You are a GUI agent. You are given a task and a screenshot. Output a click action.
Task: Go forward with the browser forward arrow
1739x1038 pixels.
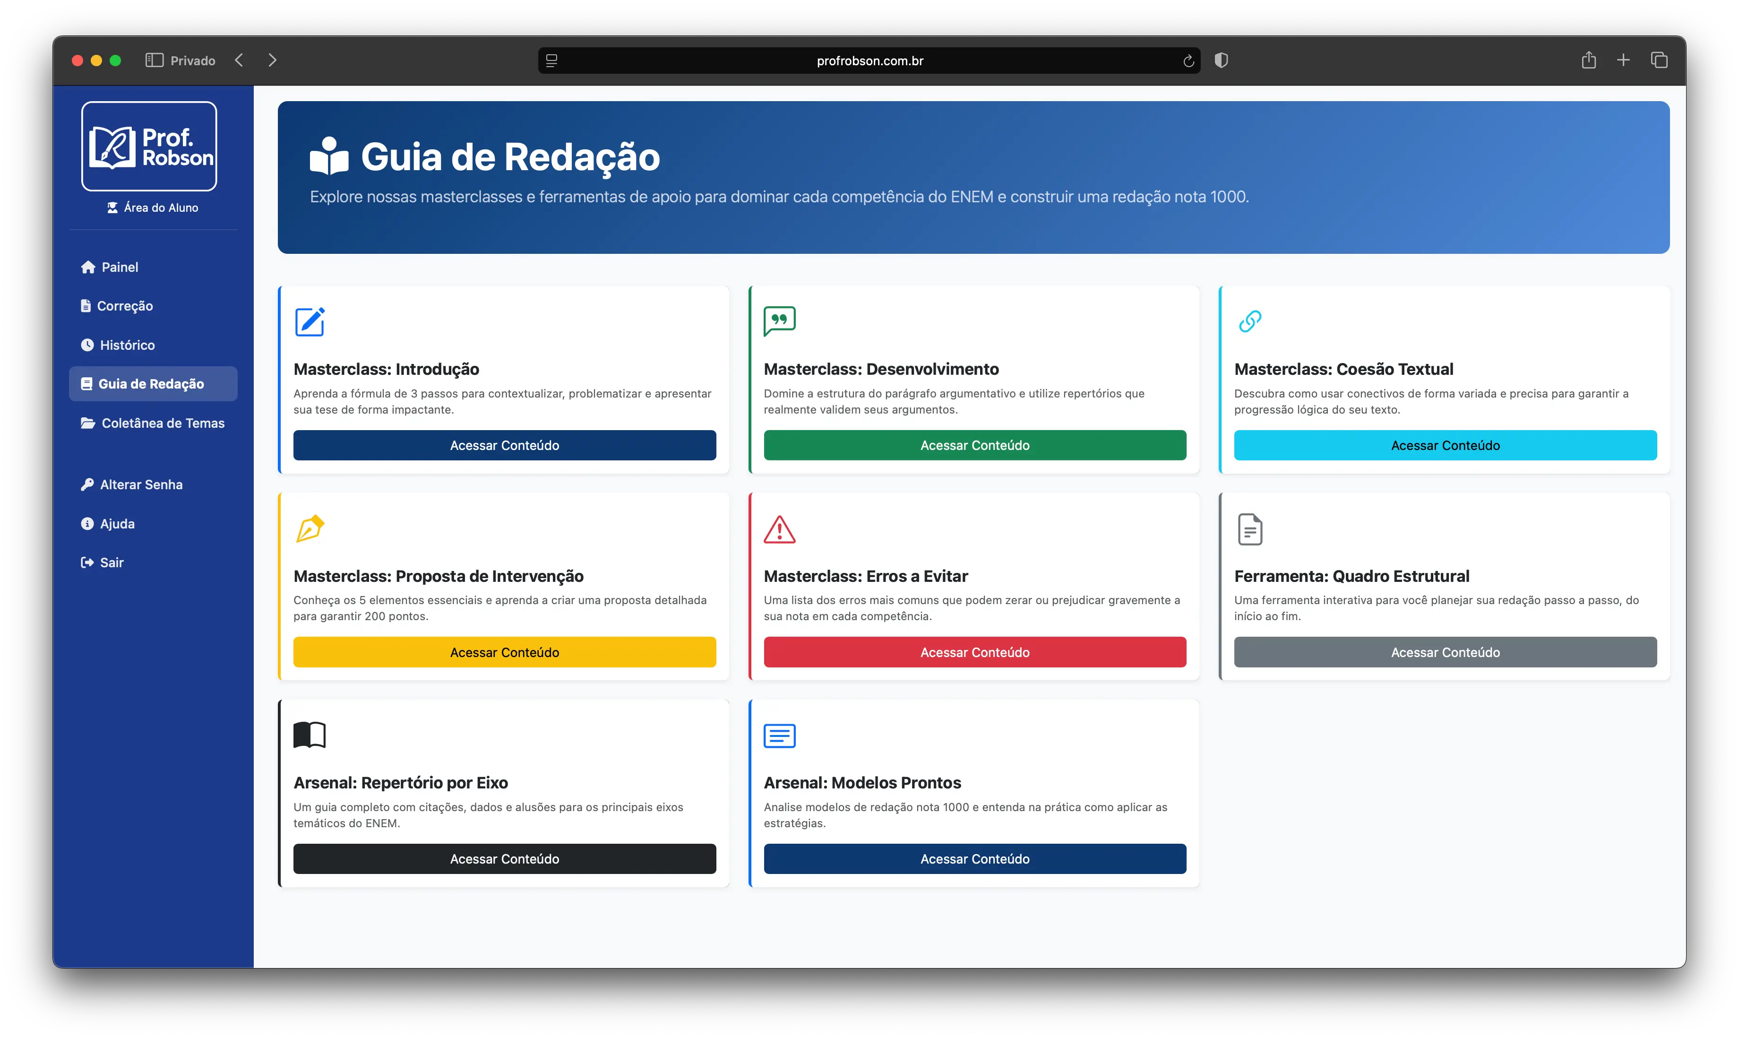(x=273, y=60)
